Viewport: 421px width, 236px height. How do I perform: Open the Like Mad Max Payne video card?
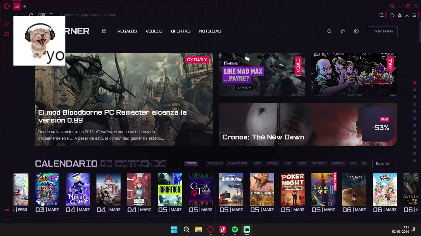click(x=262, y=75)
